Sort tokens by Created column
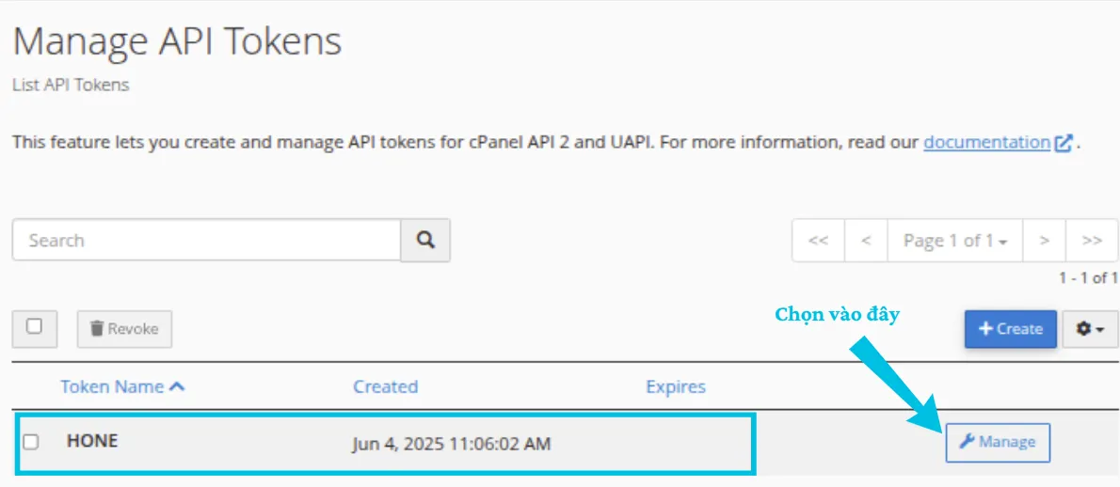 click(x=385, y=386)
